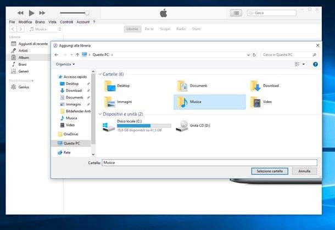This screenshot has width=335, height=230.
Task: Click the dialog forward arrow
Action: [x=65, y=55]
